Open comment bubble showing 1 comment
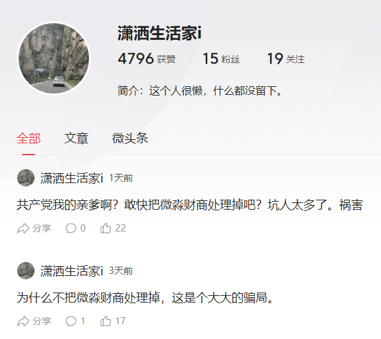Image resolution: width=381 pixels, height=339 pixels. pyautogui.click(x=71, y=321)
